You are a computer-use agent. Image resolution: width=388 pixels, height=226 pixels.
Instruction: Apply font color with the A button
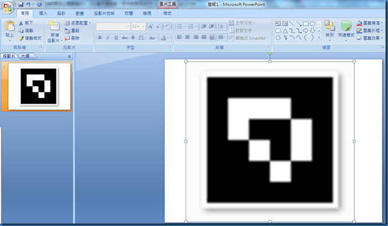163,37
